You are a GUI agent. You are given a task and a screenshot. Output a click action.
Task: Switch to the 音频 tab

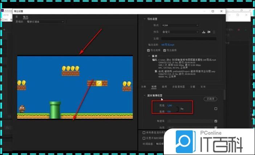tap(164, 87)
